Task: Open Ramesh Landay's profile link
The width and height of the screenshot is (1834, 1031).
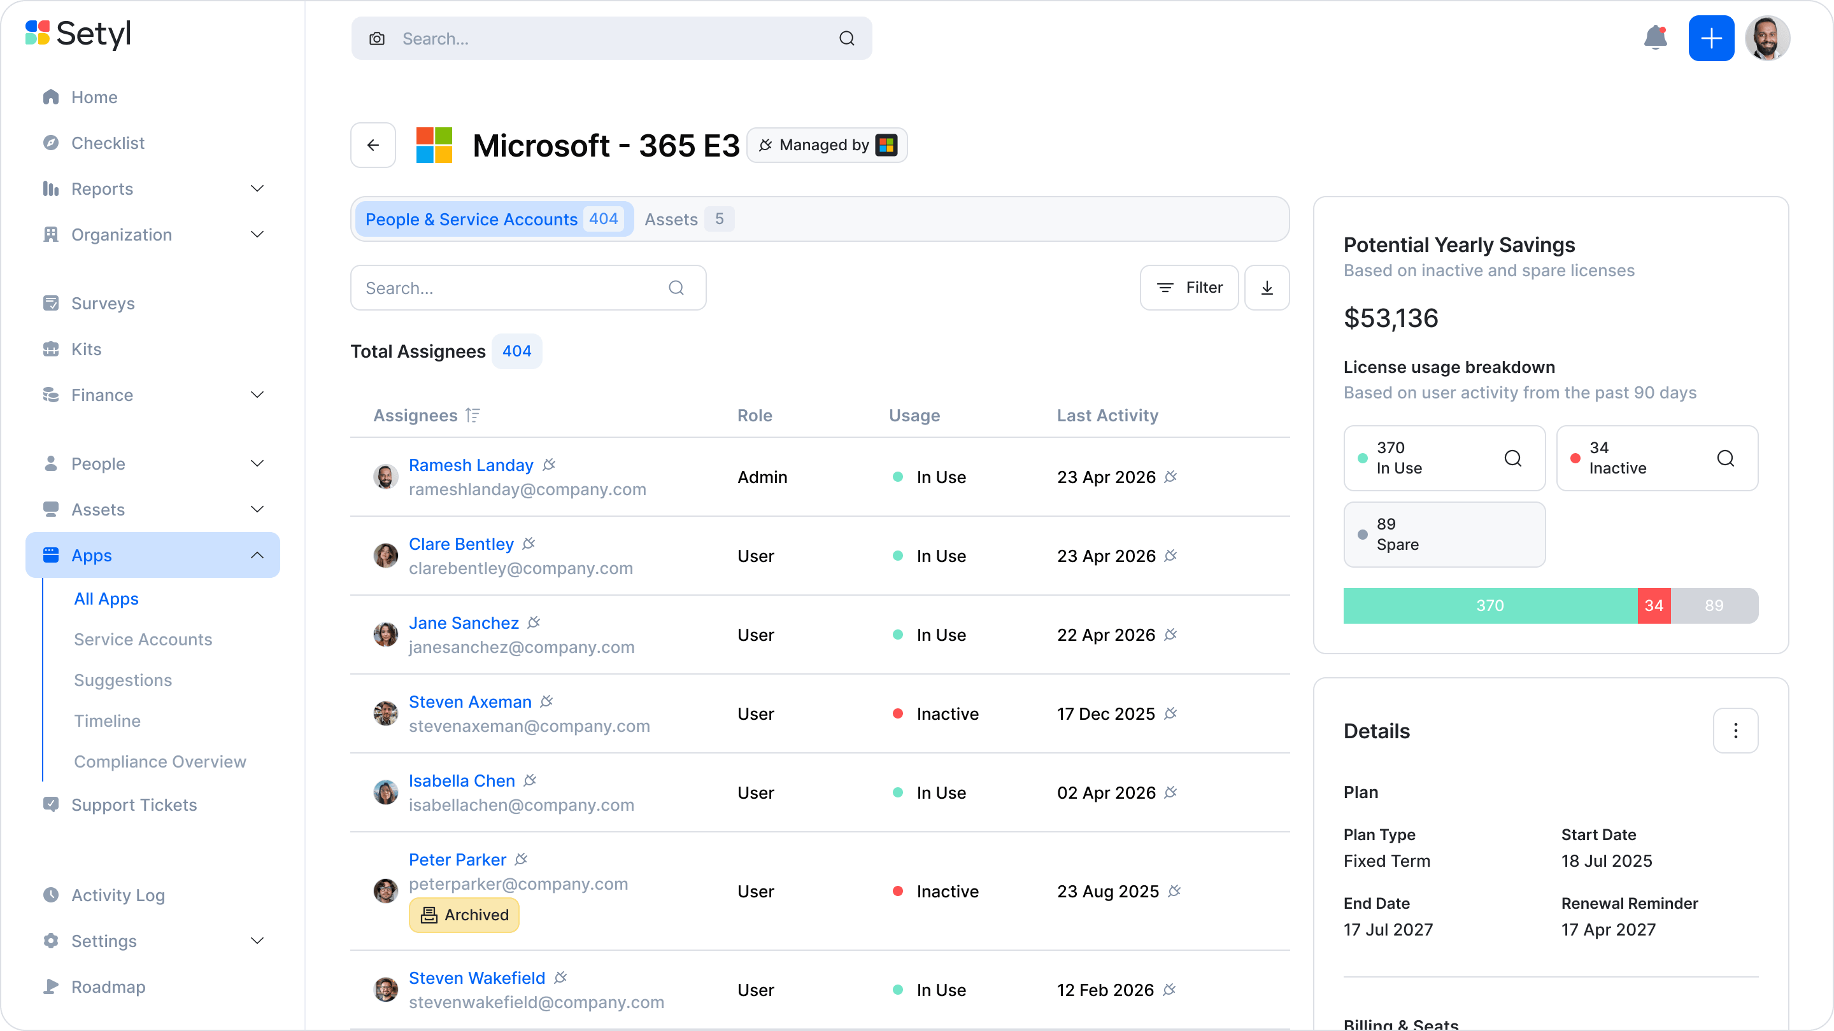Action: (x=471, y=465)
